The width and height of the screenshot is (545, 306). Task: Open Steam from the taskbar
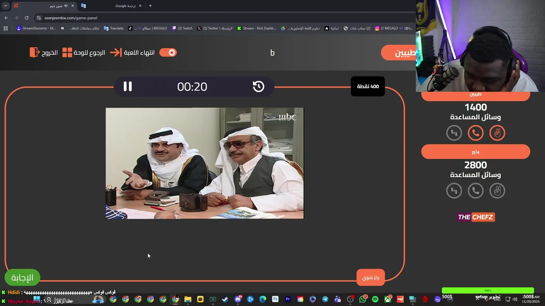click(x=225, y=299)
